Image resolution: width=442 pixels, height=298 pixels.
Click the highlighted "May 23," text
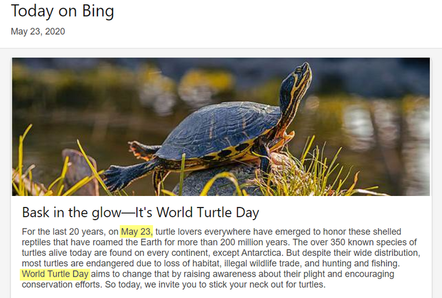coord(136,232)
